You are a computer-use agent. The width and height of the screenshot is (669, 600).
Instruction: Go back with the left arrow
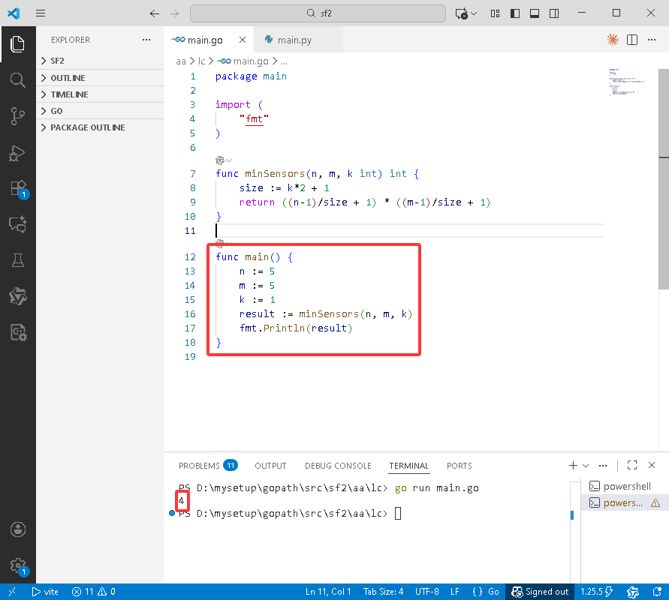(155, 13)
